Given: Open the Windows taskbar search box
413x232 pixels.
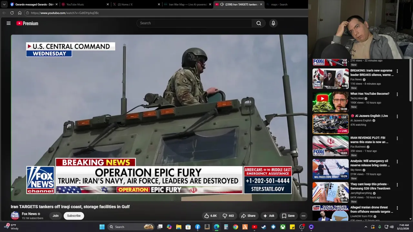Looking at the screenshot, I should 132,227.
